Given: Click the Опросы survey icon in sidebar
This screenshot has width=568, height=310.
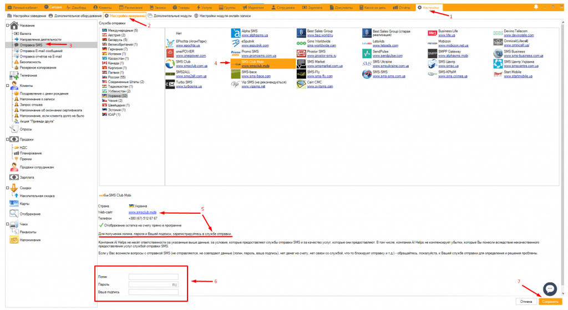Looking at the screenshot, I should click(14, 128).
